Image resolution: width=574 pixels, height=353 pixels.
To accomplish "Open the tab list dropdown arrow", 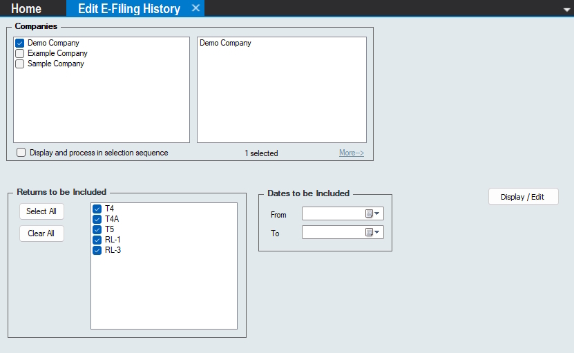I will pyautogui.click(x=566, y=10).
